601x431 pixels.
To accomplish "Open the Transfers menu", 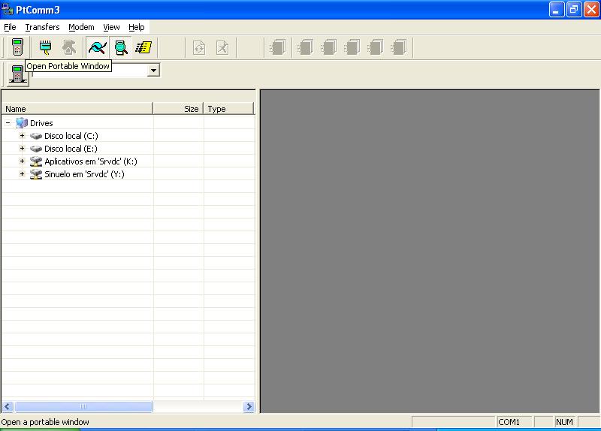I will pyautogui.click(x=43, y=27).
